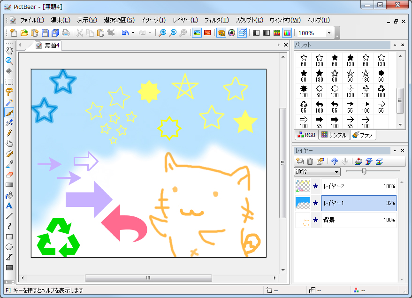Close the 無題4 document tab
Viewport: 412px width, 298px height.
tap(286, 45)
